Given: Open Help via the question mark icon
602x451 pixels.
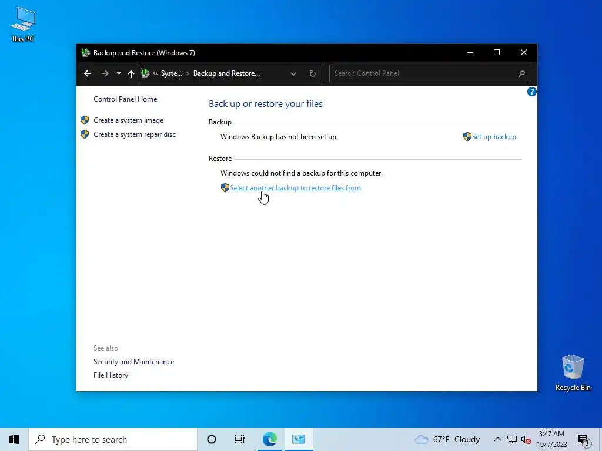Looking at the screenshot, I should tap(531, 92).
